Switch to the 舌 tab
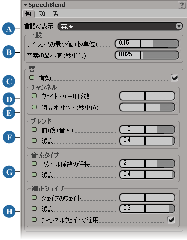 (x=55, y=14)
